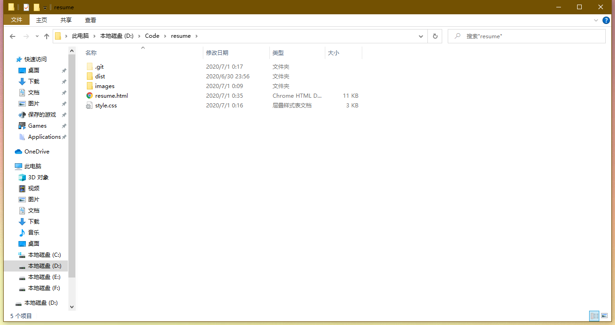The image size is (615, 325).
Task: Switch to the 查看 ribbon tab
Action: click(x=91, y=20)
